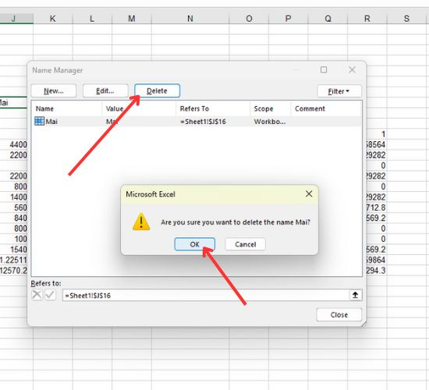429x390 pixels.
Task: Maximize the Name Manager window
Action: pyautogui.click(x=324, y=69)
